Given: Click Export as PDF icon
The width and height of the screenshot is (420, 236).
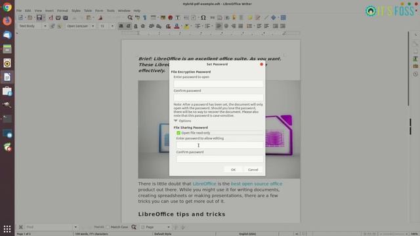Looking at the screenshot, I should [51, 18].
